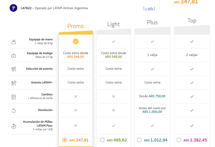
Task: Click the Devolución refund arrow icon
Action: (x=14, y=111)
